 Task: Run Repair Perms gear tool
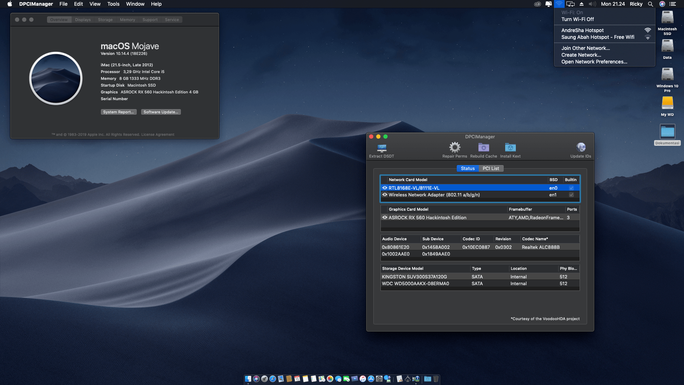[x=455, y=147]
